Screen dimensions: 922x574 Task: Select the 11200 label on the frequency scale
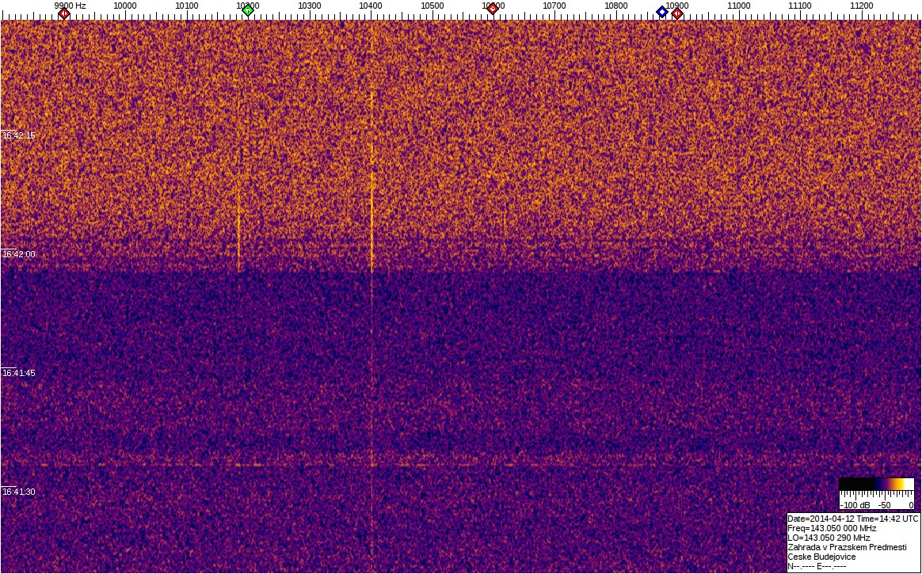[862, 6]
